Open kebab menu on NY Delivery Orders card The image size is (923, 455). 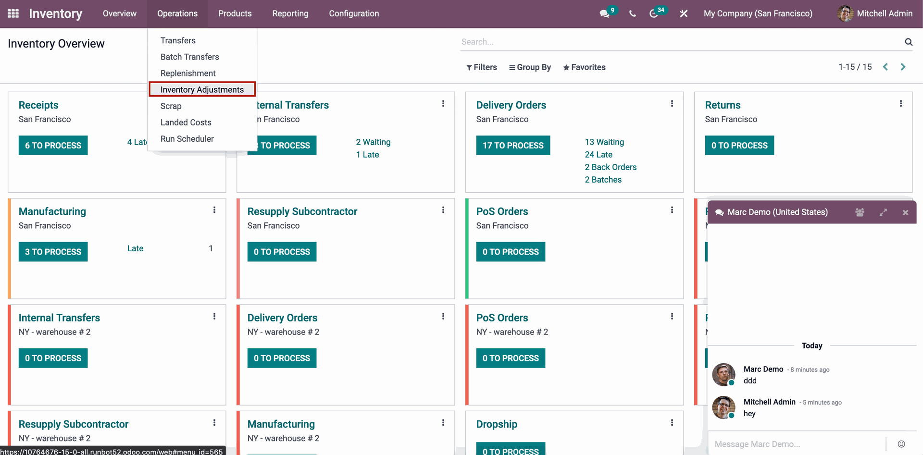coord(443,316)
